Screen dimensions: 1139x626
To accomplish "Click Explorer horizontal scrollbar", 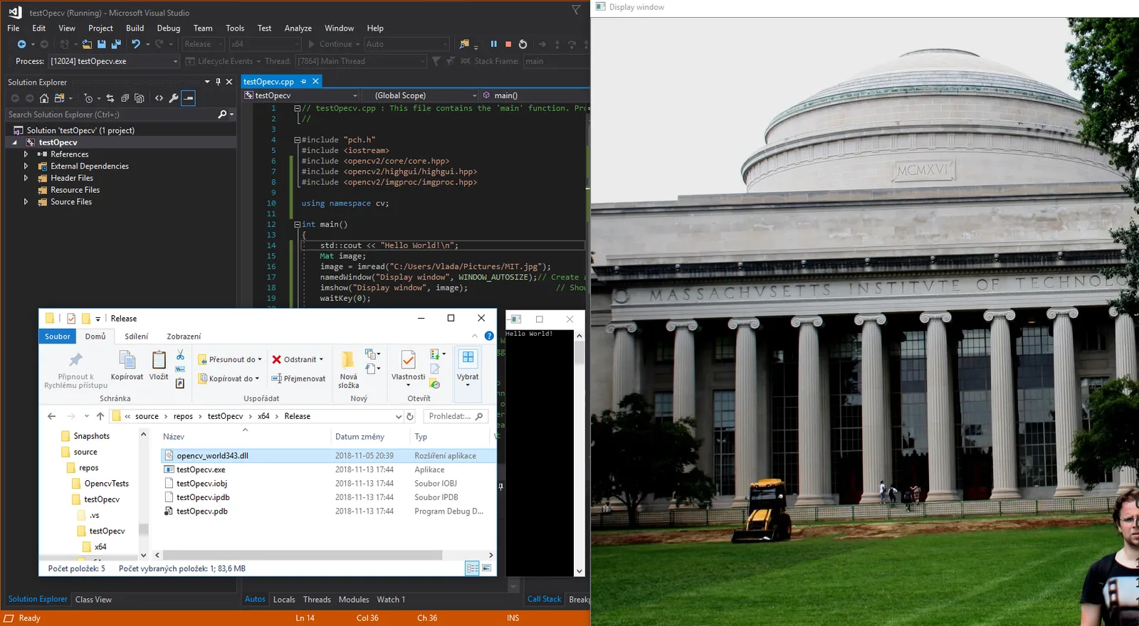I will (303, 555).
